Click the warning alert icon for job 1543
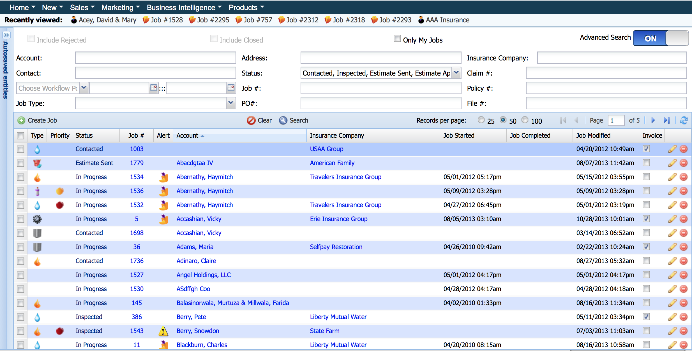This screenshot has width=692, height=351. click(163, 331)
